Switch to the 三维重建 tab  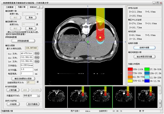10,7
